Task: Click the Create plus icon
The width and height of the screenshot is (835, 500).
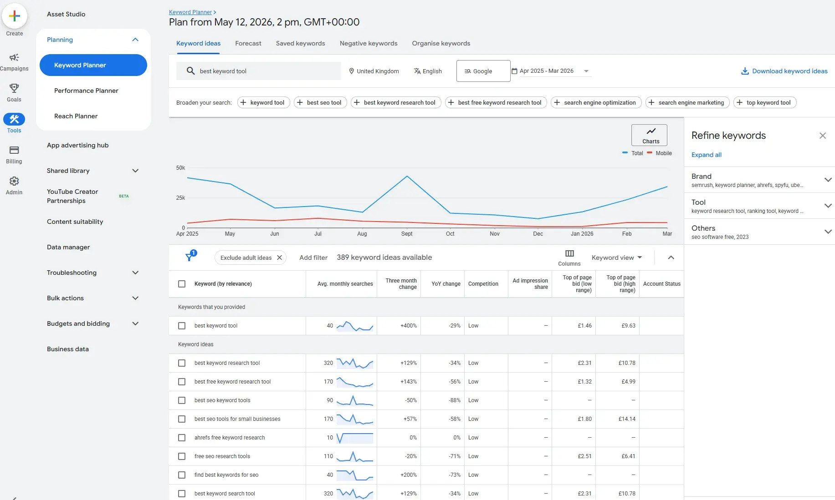Action: (15, 16)
